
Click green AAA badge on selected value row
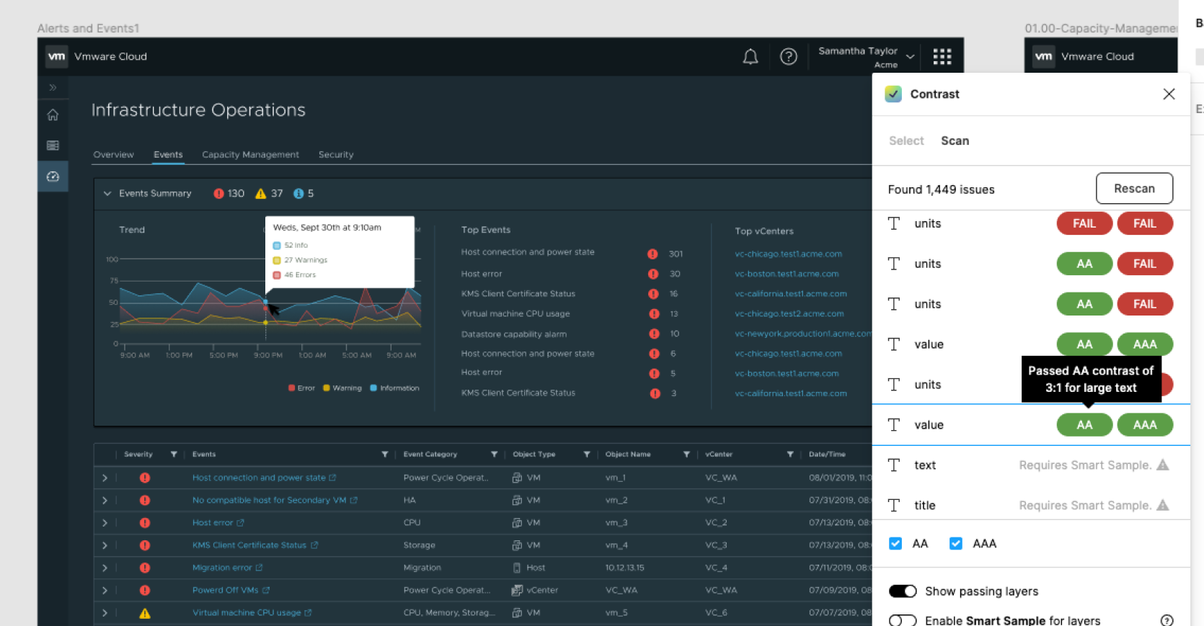pos(1145,425)
